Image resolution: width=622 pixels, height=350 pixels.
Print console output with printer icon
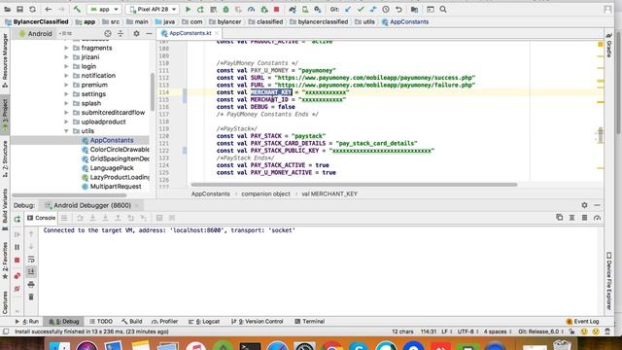31,284
